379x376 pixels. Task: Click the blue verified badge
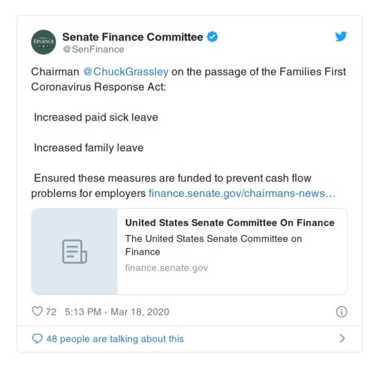[213, 37]
